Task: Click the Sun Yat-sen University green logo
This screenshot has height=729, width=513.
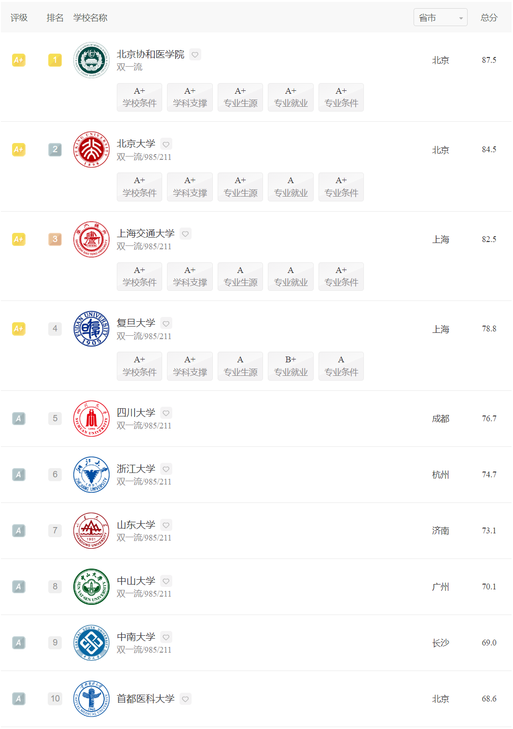Action: (x=91, y=586)
